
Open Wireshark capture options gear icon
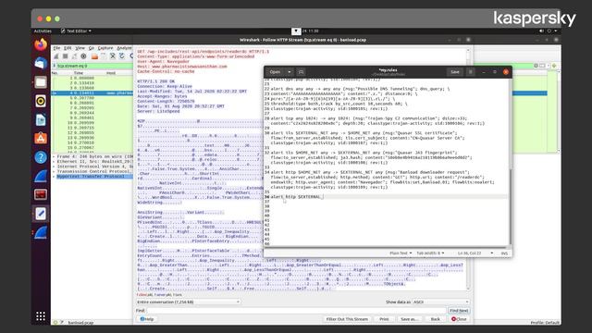83,56
